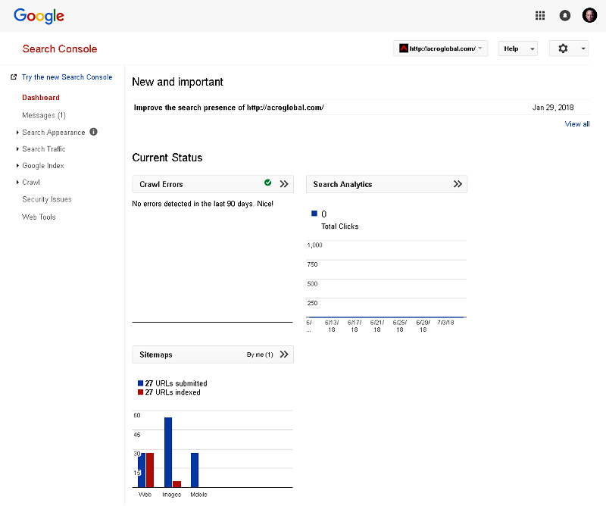Click the No errors detected message text
Screen dimensions: 606x506
pos(202,204)
